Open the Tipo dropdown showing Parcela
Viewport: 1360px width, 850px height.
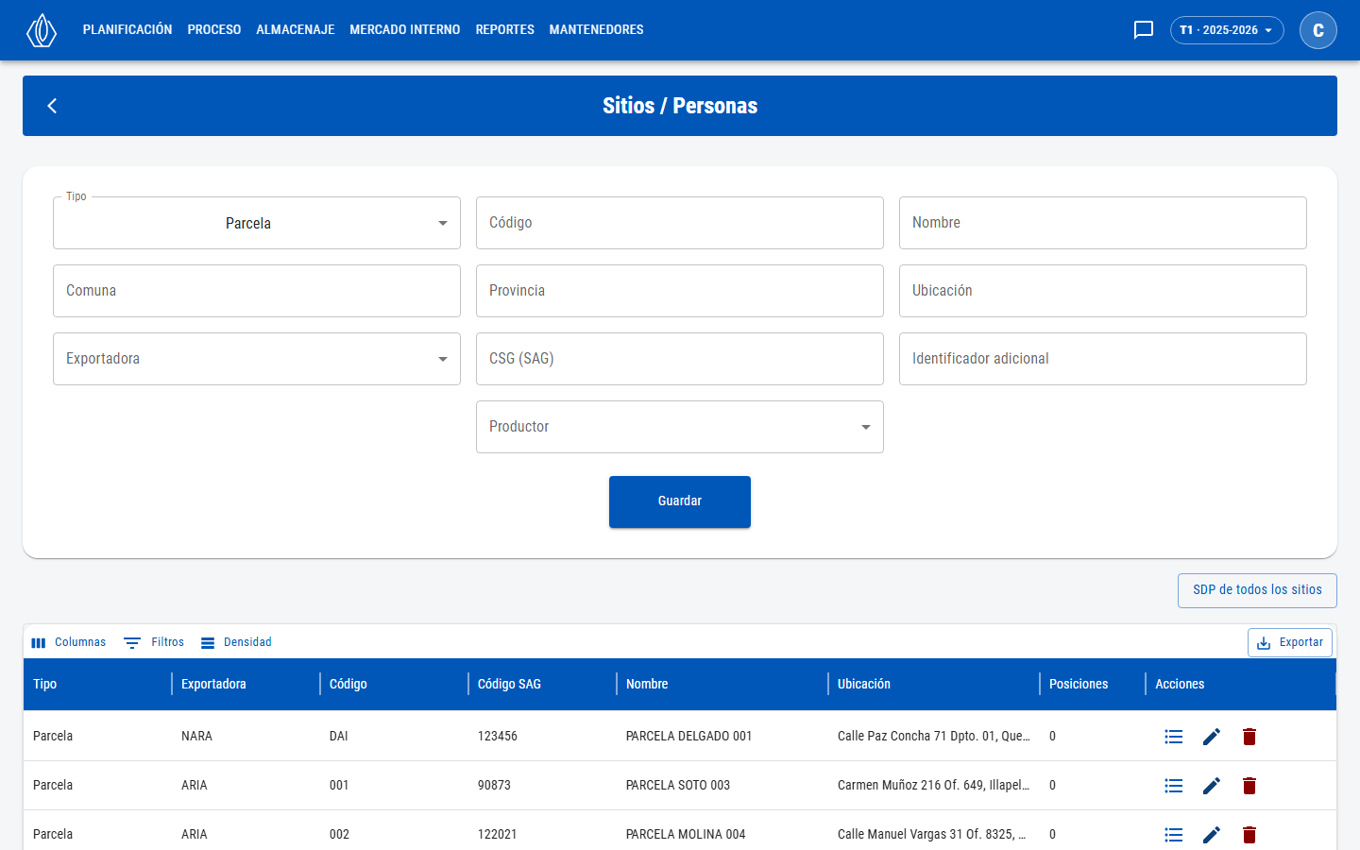(x=257, y=223)
